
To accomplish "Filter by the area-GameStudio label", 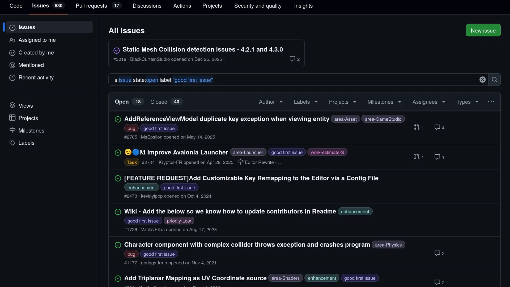I will [383, 119].
